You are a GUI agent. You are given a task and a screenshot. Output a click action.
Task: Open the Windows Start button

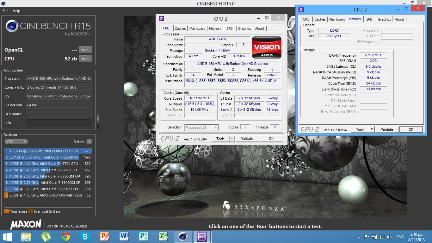click(7, 237)
